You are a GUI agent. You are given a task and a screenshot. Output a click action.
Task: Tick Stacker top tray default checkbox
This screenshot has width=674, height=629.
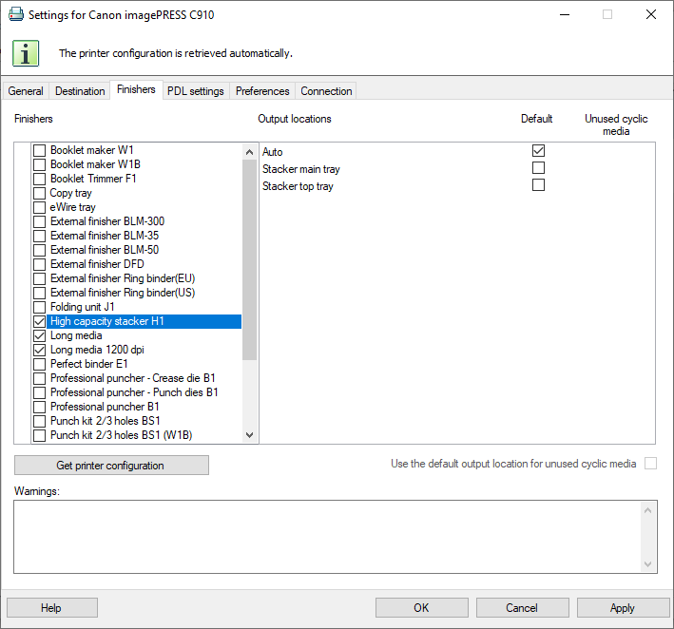(538, 185)
